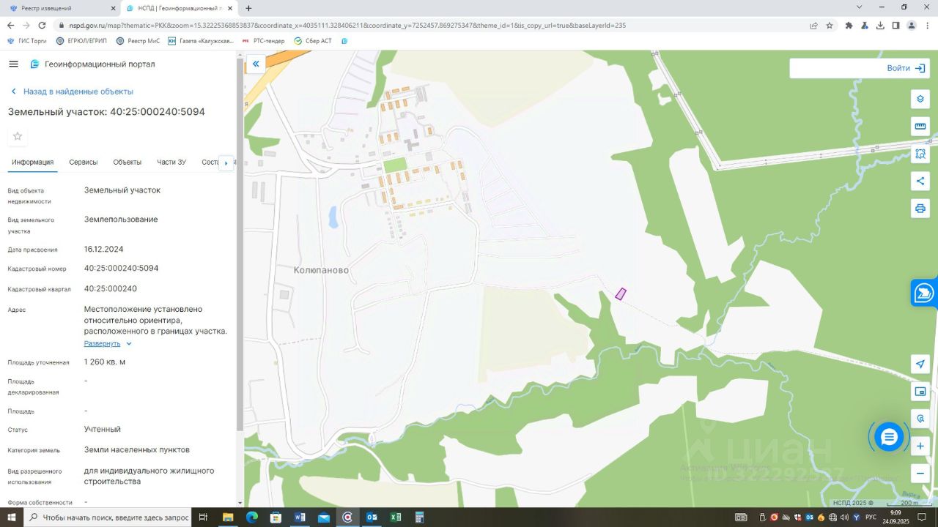Click the cadastral number 40:25:000240:5094 value

tap(122, 268)
